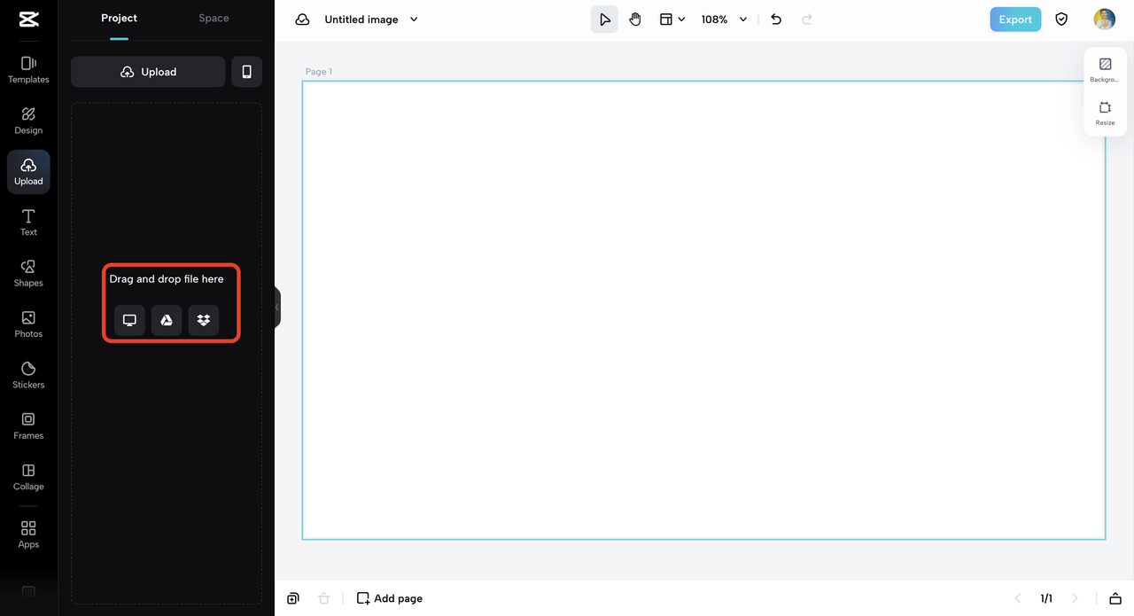Click the Untitled image title
1134x616 pixels.
tap(361, 19)
